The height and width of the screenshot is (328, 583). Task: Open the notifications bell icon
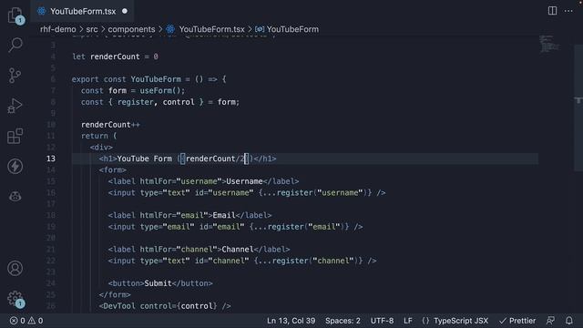click(568, 321)
